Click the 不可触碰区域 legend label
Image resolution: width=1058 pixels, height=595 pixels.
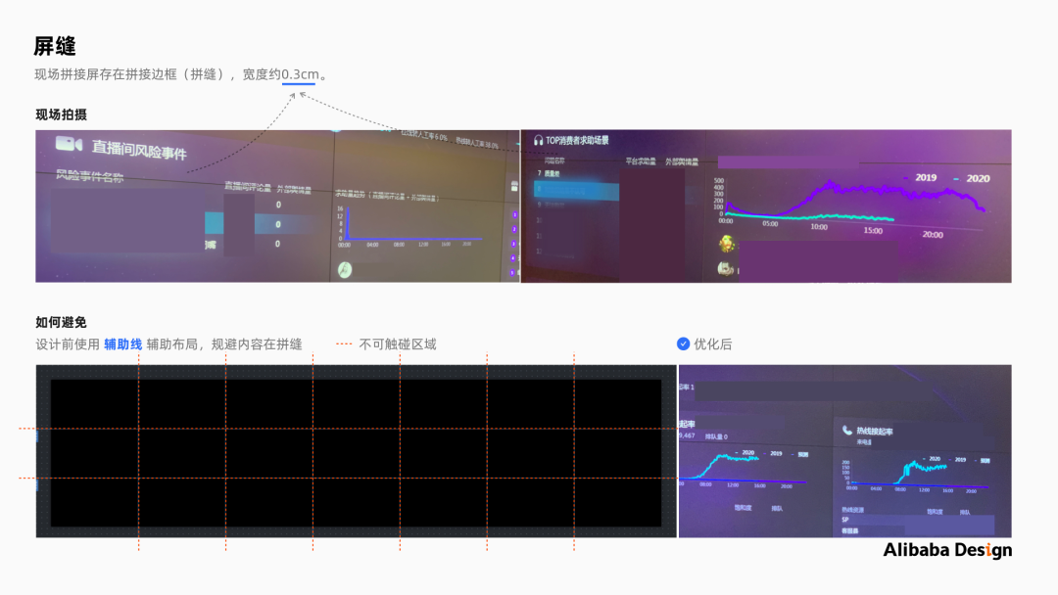coord(398,344)
